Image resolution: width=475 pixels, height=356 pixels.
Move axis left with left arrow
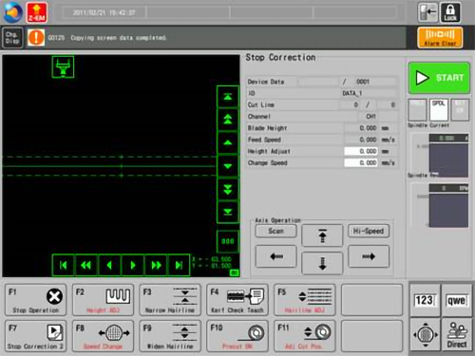tap(275, 256)
